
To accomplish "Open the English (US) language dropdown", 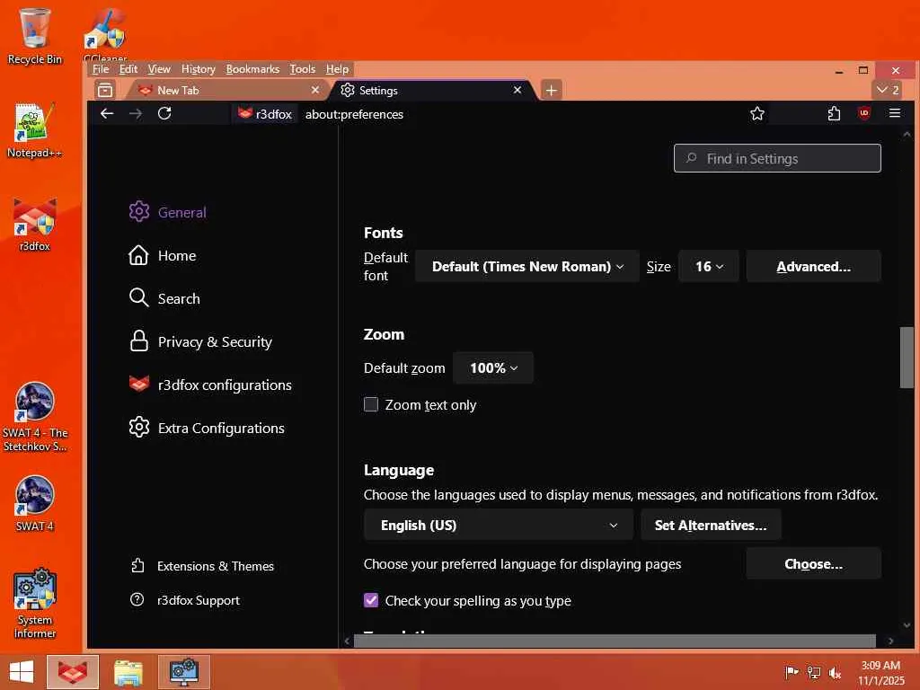I will point(498,525).
